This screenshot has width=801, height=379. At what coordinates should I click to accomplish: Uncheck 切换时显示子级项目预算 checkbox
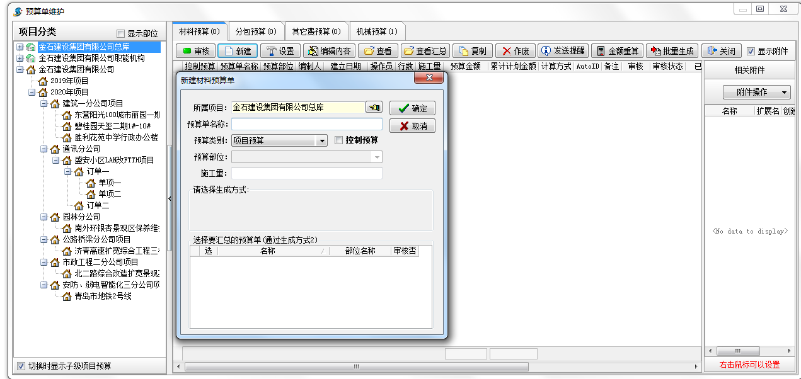click(x=21, y=366)
